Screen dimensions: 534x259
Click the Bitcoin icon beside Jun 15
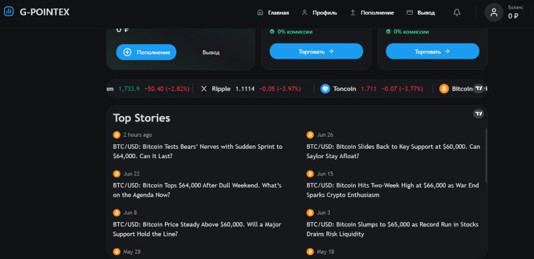coord(310,174)
